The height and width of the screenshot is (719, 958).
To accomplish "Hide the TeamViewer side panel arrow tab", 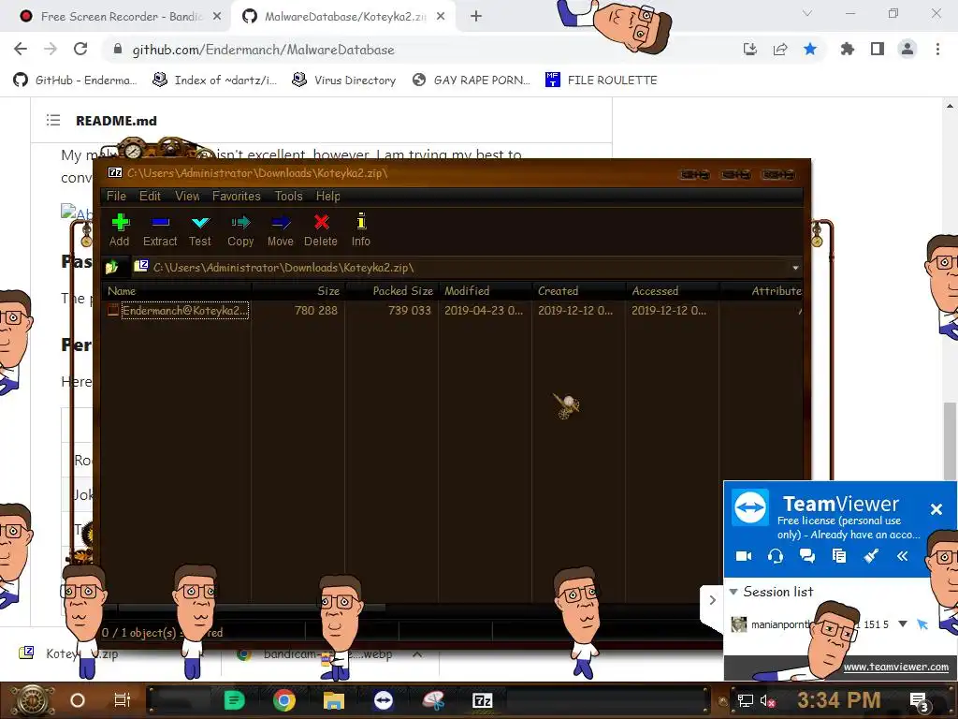I will pos(712,600).
